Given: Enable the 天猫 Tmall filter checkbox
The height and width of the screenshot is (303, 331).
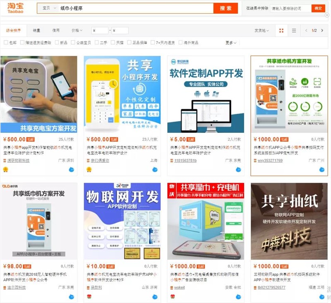Looking at the screenshot, I should [113, 43].
